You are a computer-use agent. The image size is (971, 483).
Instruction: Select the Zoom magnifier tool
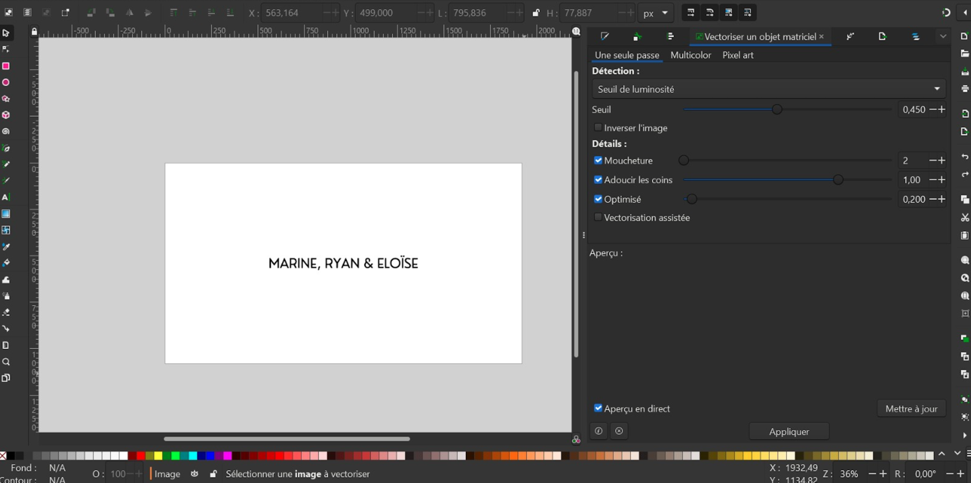pos(6,362)
